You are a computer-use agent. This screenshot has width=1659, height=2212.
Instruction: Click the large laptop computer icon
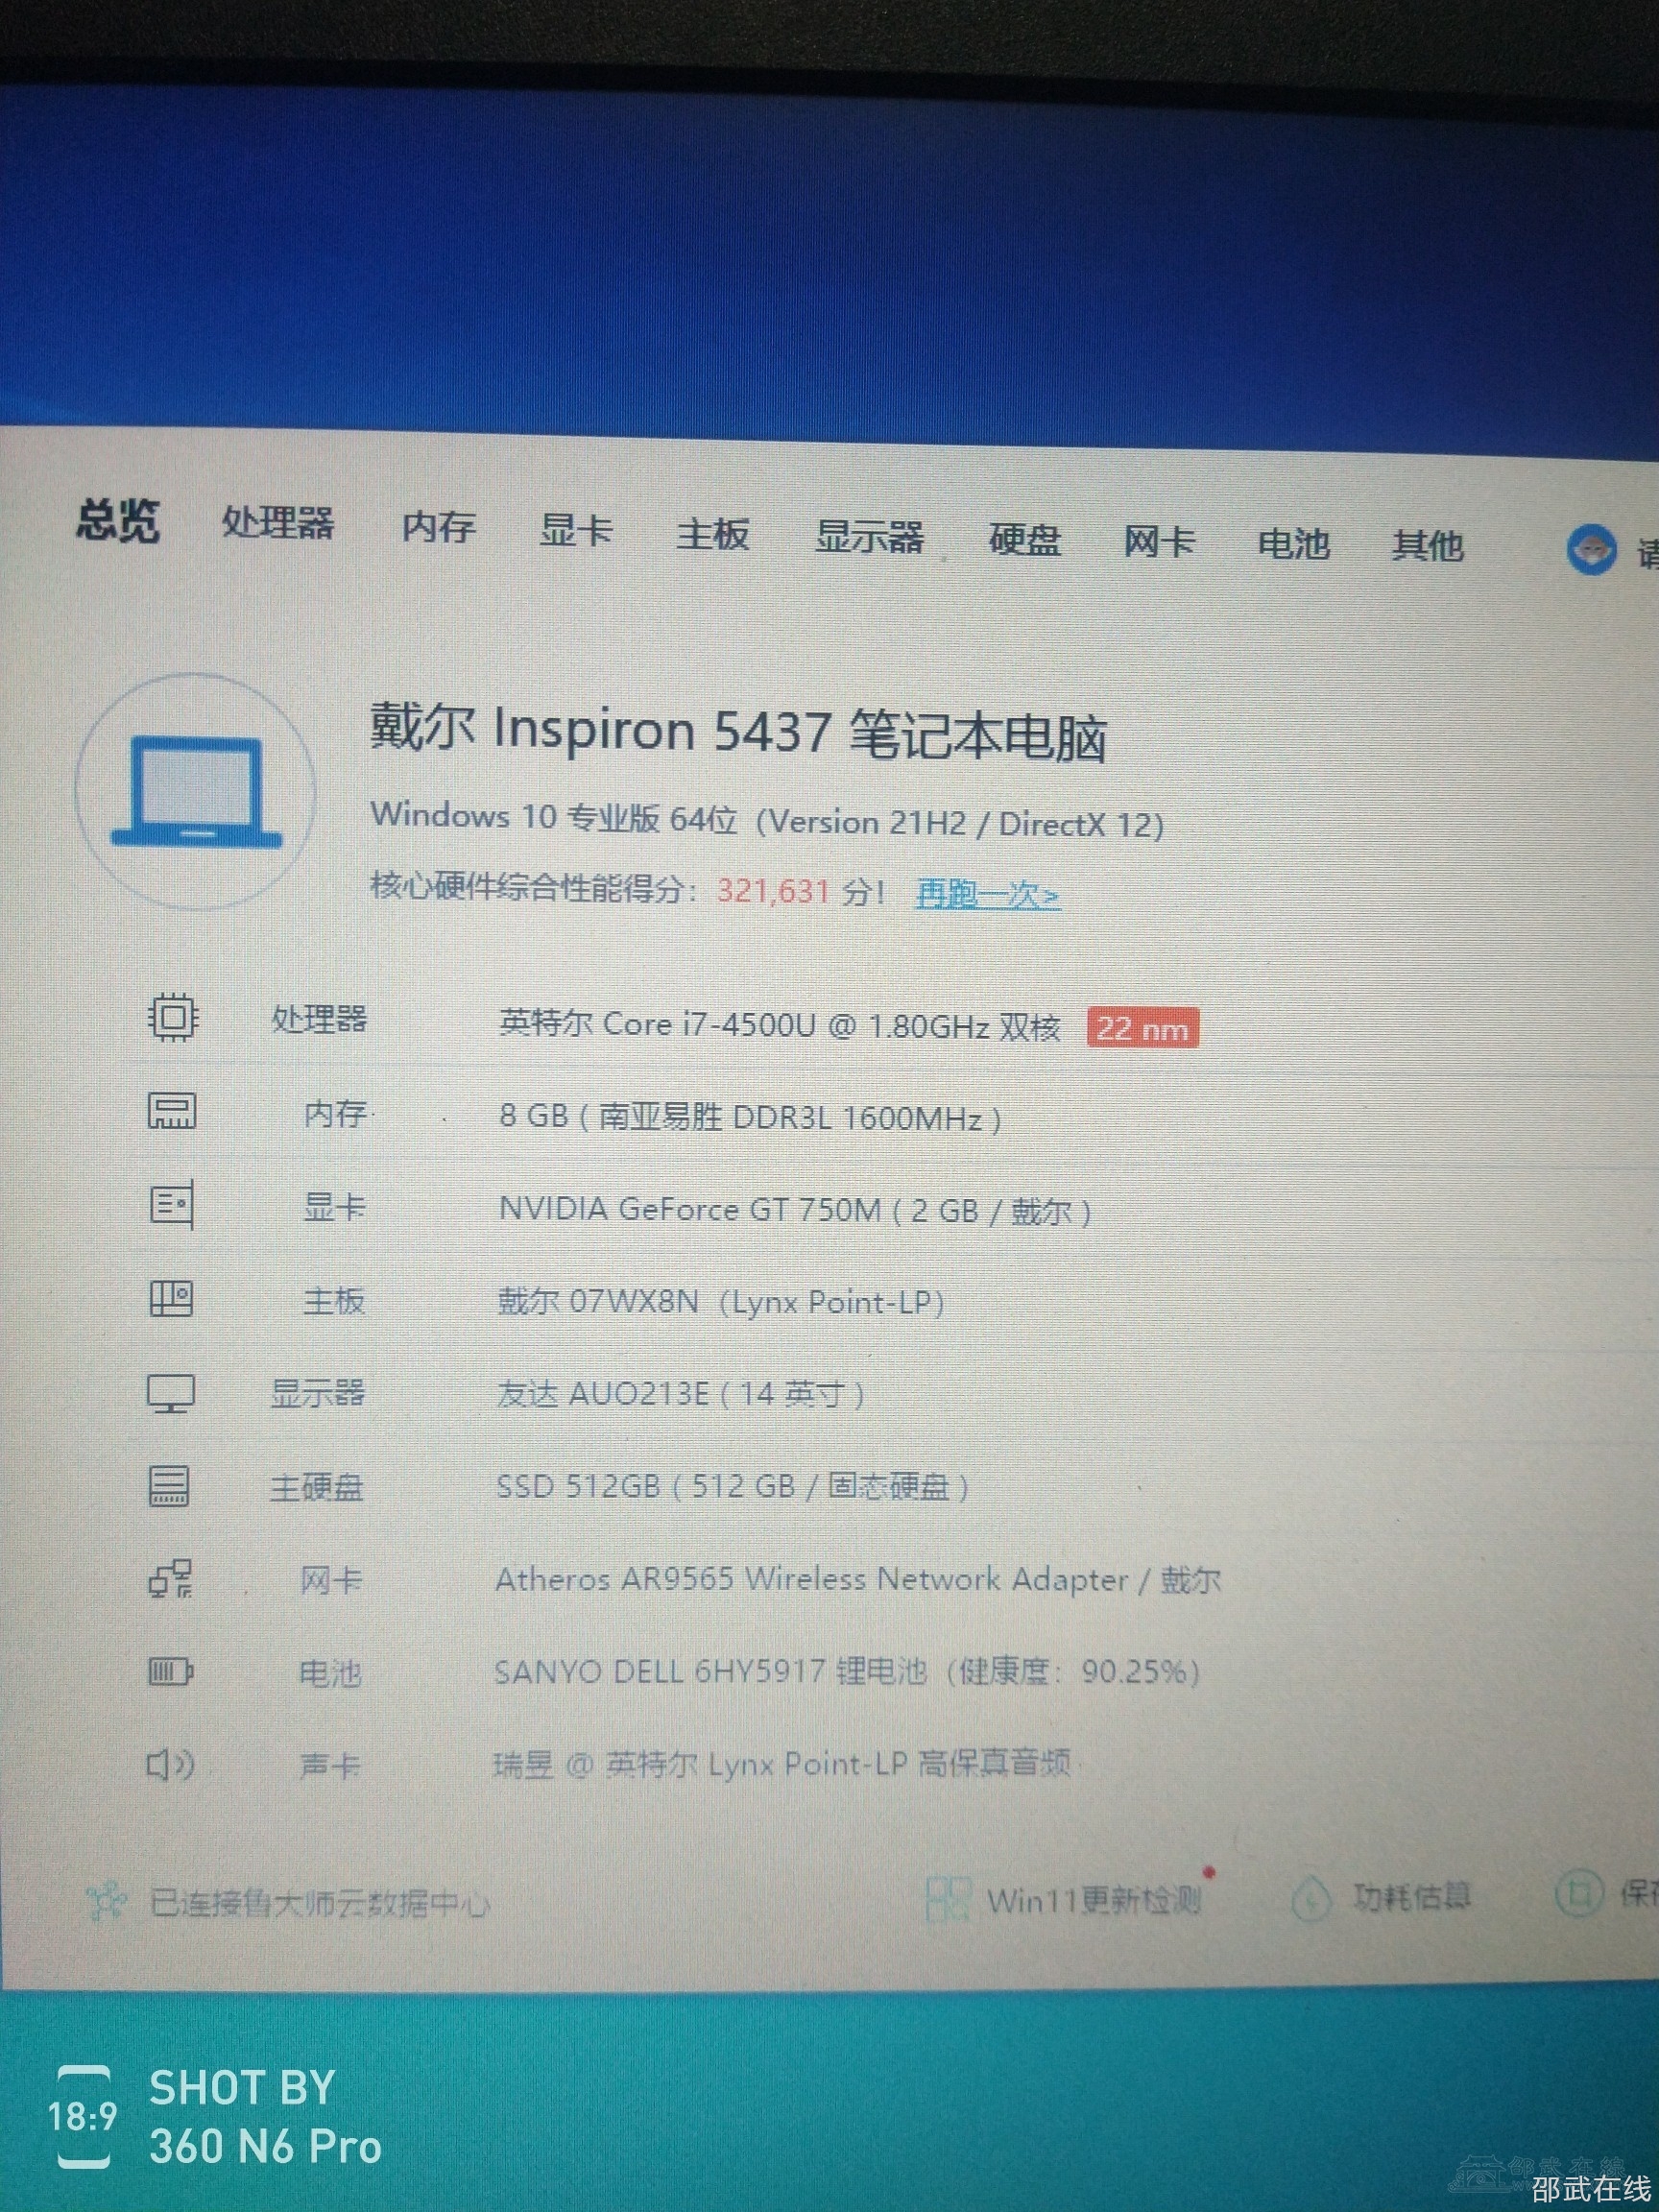pyautogui.click(x=196, y=792)
